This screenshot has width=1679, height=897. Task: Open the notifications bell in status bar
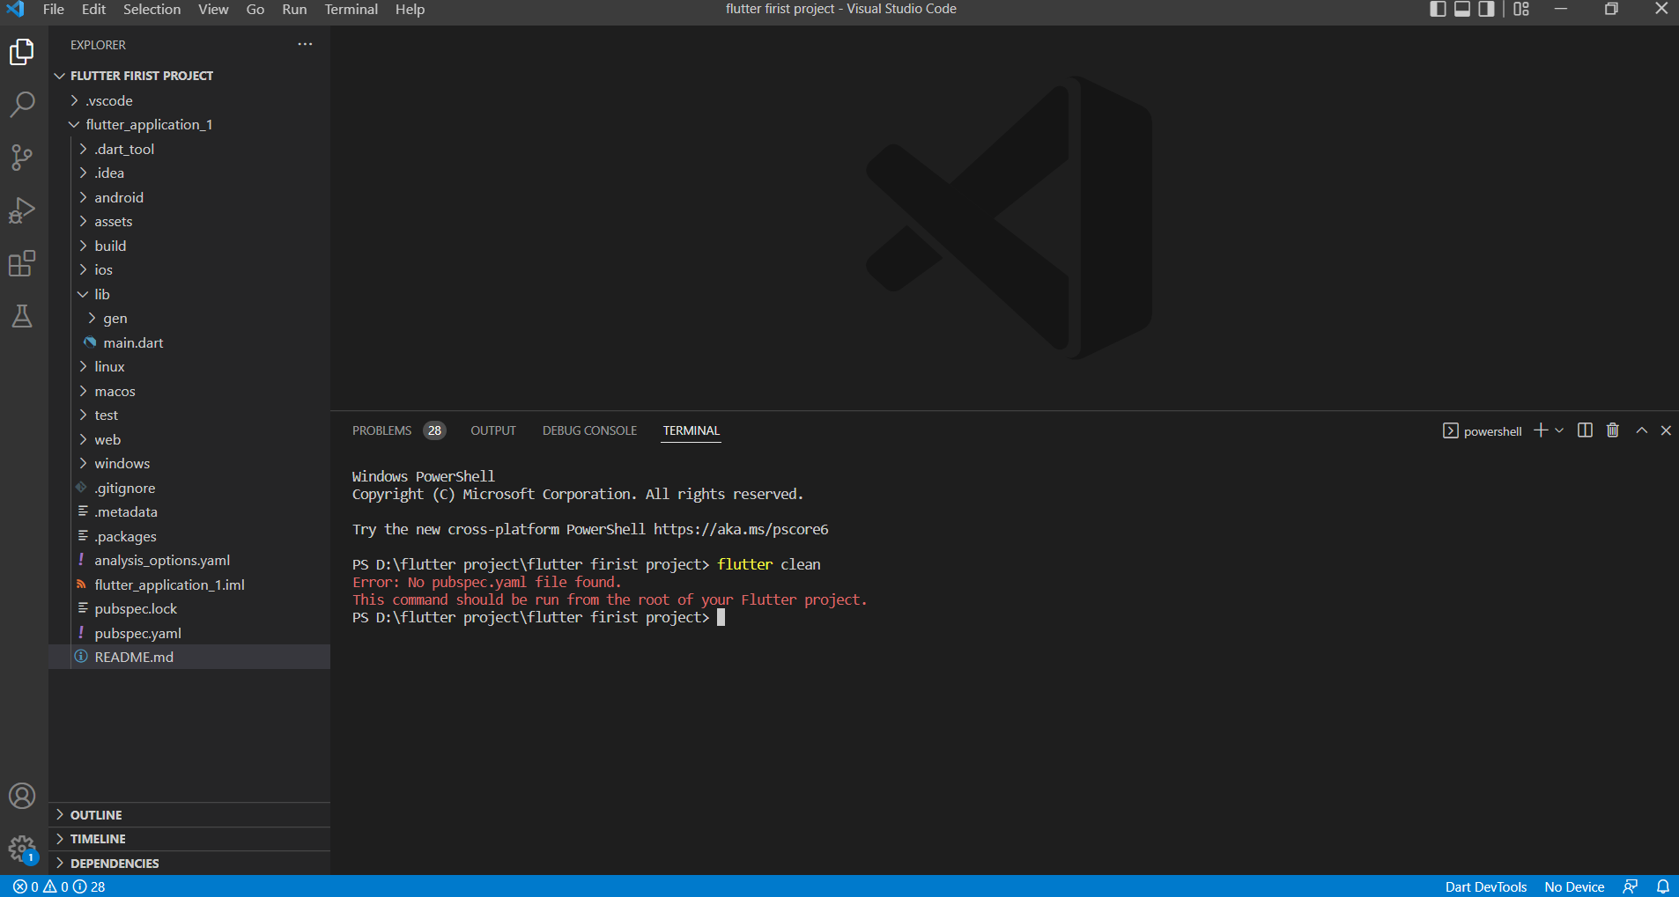1663,886
